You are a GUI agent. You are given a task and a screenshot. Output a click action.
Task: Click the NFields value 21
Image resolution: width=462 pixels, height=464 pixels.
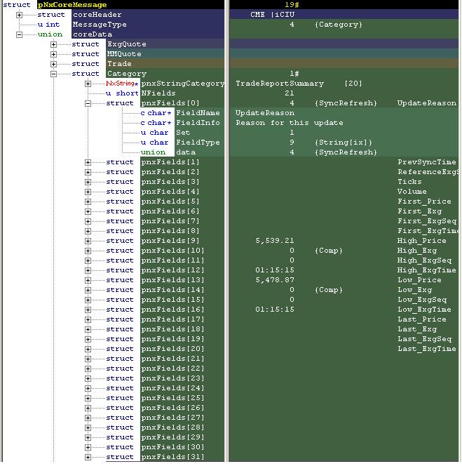point(290,93)
